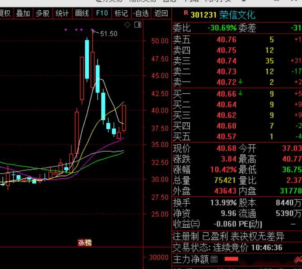This screenshot has height=269, width=302.
Task: Click 返回 to go back
Action: (x=161, y=13)
